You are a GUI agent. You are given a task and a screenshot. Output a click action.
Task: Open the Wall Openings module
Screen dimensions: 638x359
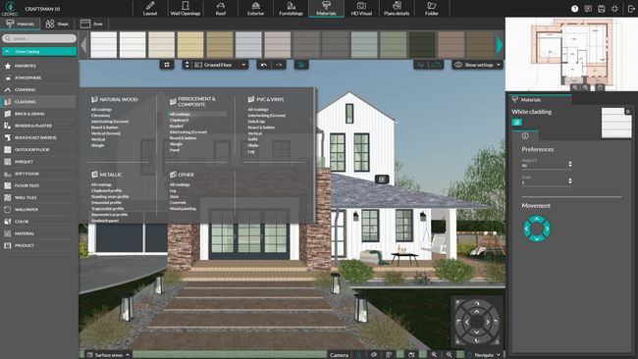coord(186,8)
